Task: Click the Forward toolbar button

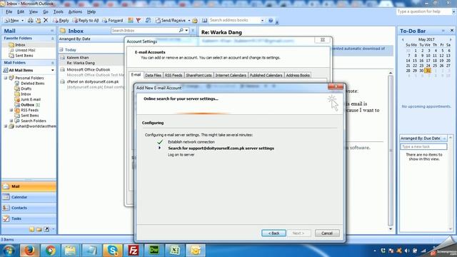Action: click(113, 21)
